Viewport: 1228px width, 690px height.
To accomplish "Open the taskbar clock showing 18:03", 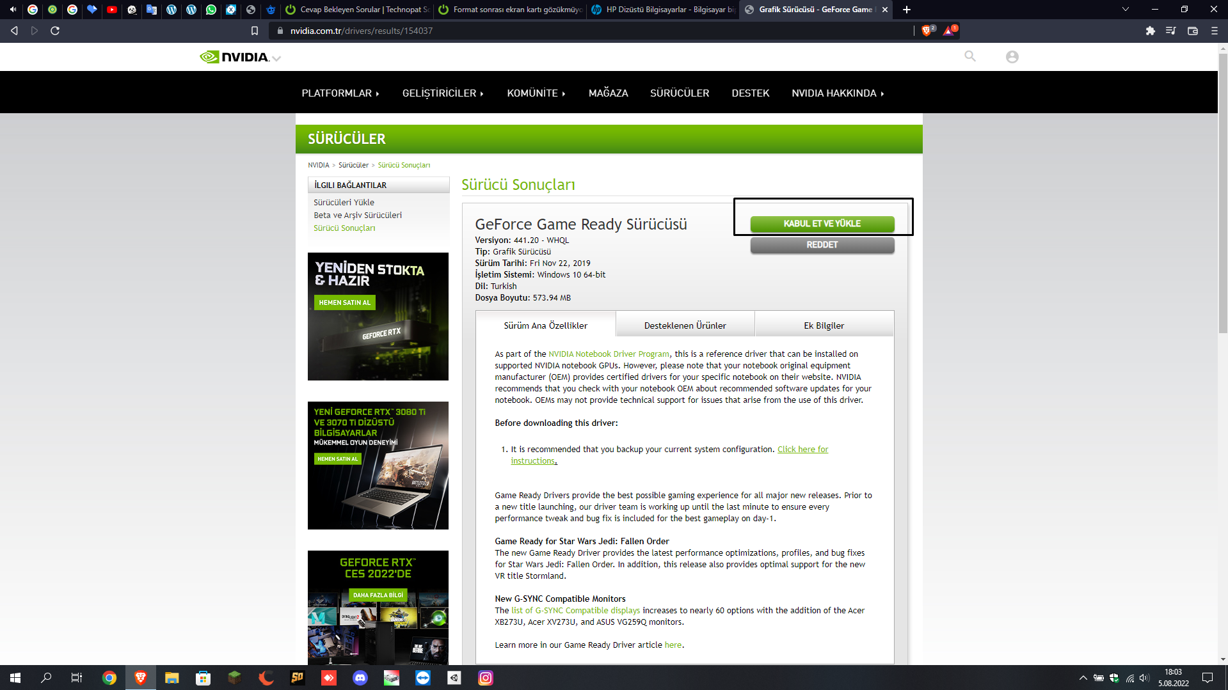I will click(x=1173, y=678).
